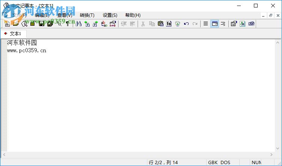The width and height of the screenshot is (282, 166).
Task: Click the Paste clipboard icon
Action: (x=160, y=24)
